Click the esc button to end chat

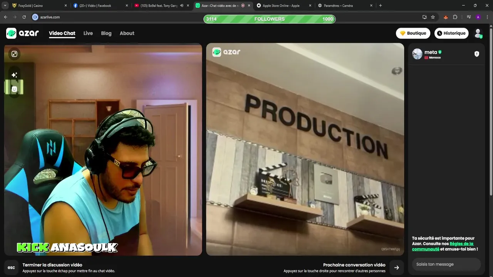click(x=12, y=267)
